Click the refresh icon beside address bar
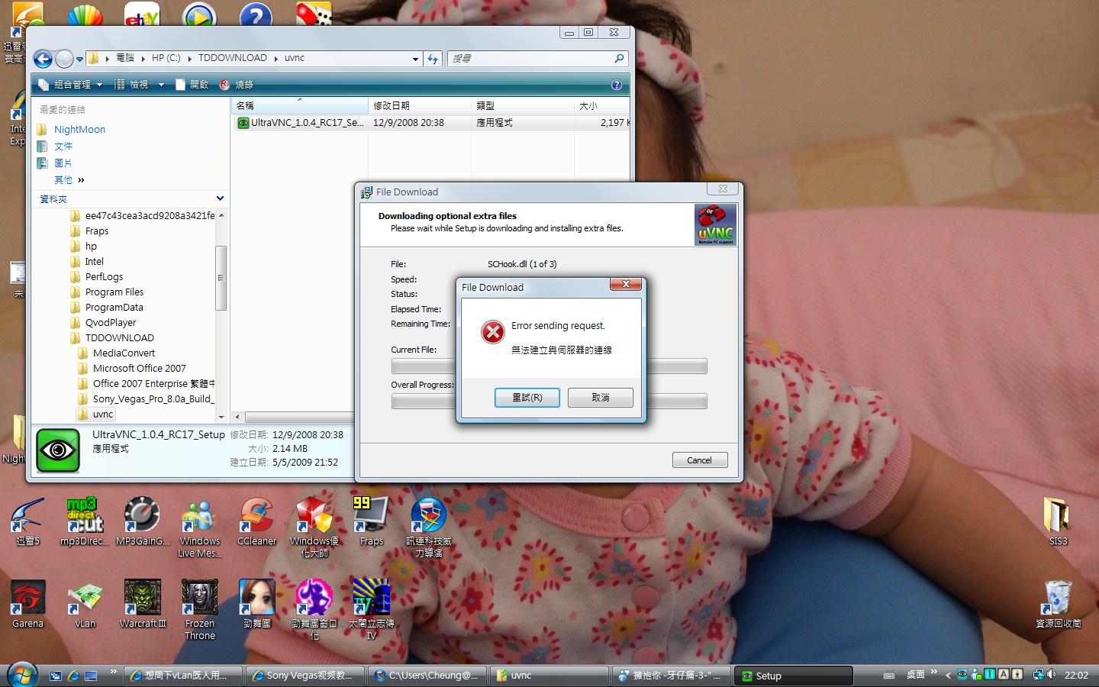Image resolution: width=1099 pixels, height=687 pixels. click(x=433, y=59)
